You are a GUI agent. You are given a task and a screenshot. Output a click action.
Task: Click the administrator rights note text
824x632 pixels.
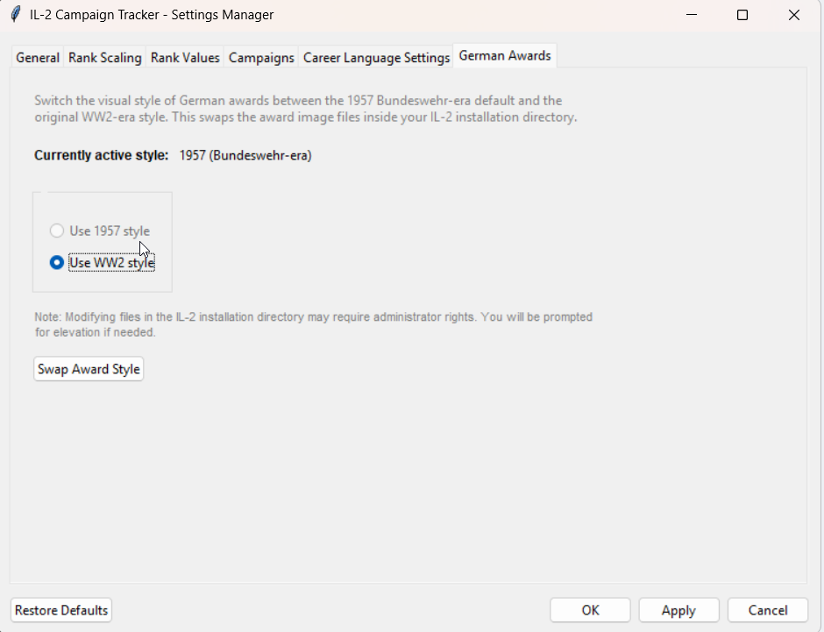[x=313, y=324]
